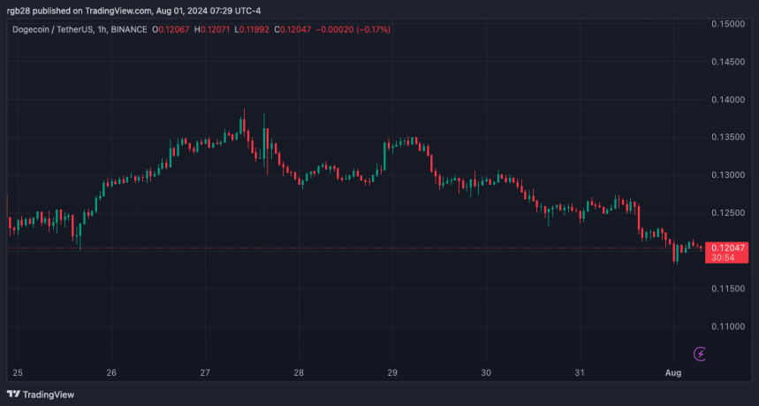
Task: Click the 30:54 candle countdown timer
Action: click(x=723, y=257)
